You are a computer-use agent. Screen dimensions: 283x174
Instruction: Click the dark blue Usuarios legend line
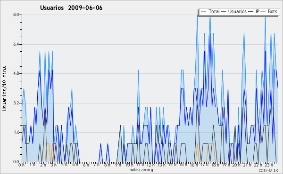223,12
